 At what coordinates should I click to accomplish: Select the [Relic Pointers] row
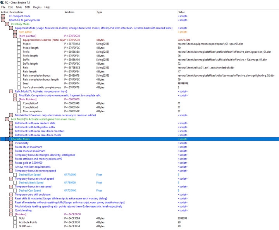pyautogui.click(x=28, y=100)
